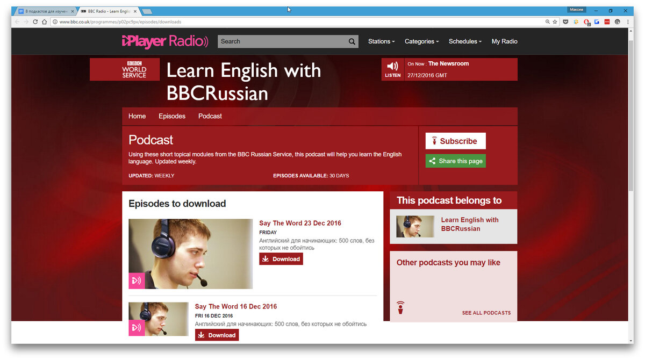645x360 pixels.
Task: Click The Newsroom on-now link
Action: point(448,63)
